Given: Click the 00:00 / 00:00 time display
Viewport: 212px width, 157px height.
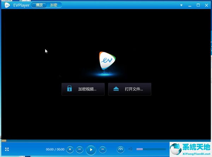Looking at the screenshot, I should click(x=55, y=150).
